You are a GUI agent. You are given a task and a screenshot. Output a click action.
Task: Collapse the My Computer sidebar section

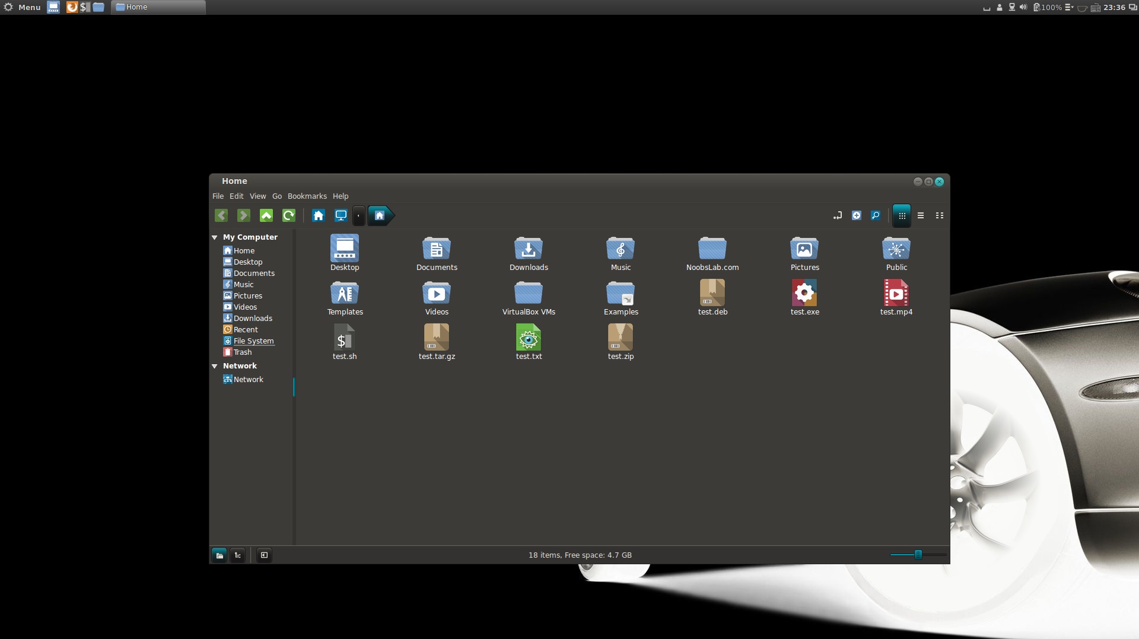pos(215,237)
